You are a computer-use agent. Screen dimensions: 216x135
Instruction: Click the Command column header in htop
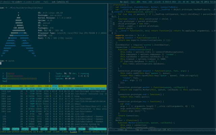[x=79, y=86]
